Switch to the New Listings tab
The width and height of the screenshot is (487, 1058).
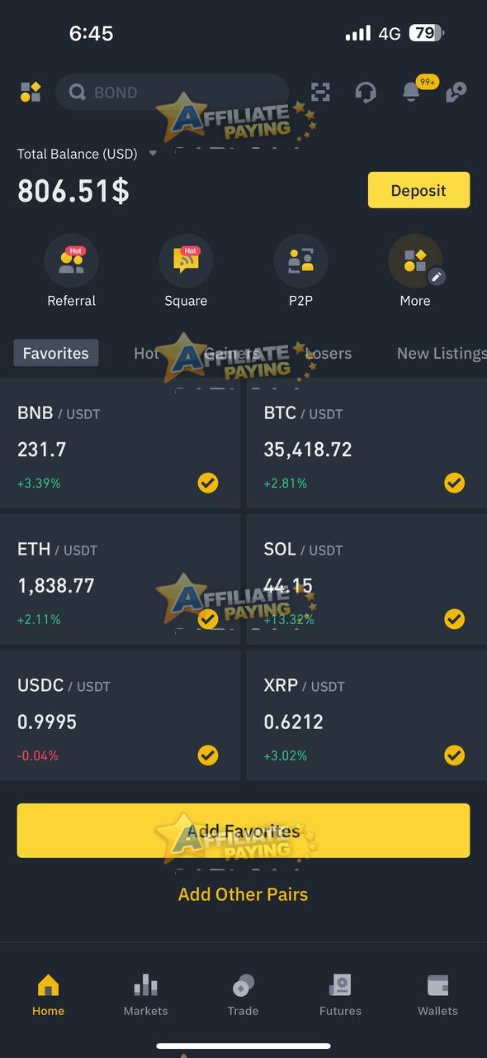point(442,353)
